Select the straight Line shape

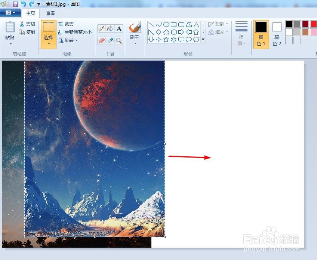tap(151, 25)
